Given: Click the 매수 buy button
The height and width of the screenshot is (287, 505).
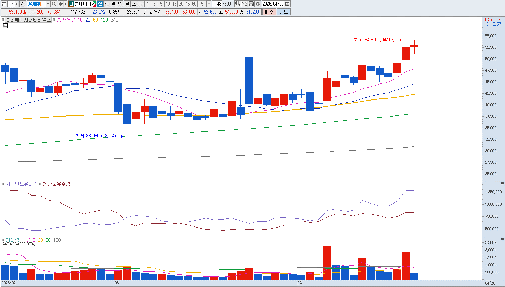Looking at the screenshot, I should click(269, 12).
